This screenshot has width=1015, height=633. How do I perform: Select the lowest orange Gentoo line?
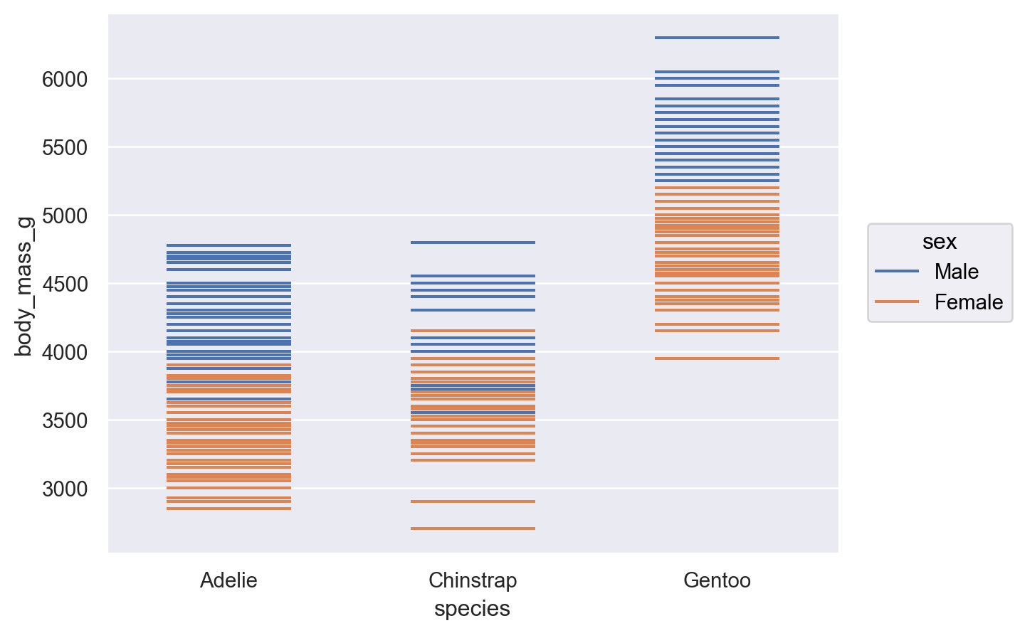coord(717,358)
